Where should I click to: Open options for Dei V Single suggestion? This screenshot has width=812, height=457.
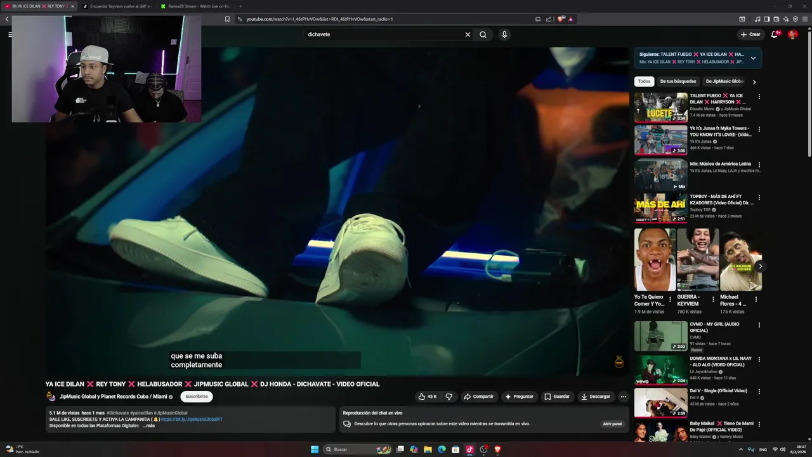click(759, 392)
